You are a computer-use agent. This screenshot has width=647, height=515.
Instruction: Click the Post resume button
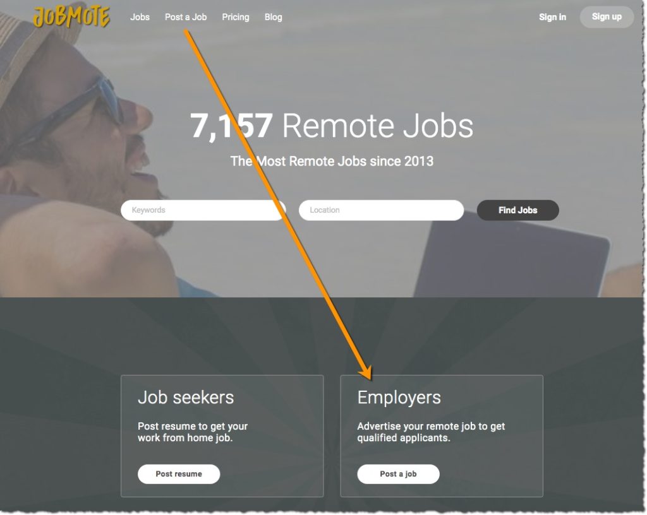[x=179, y=474]
